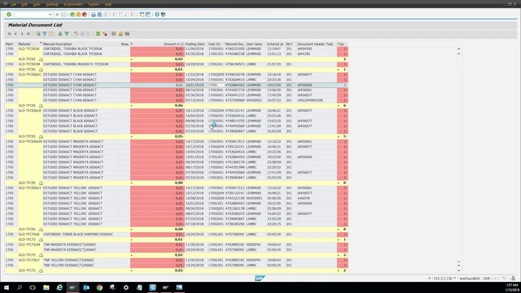Open Google Chrome from taskbar

pyautogui.click(x=99, y=287)
